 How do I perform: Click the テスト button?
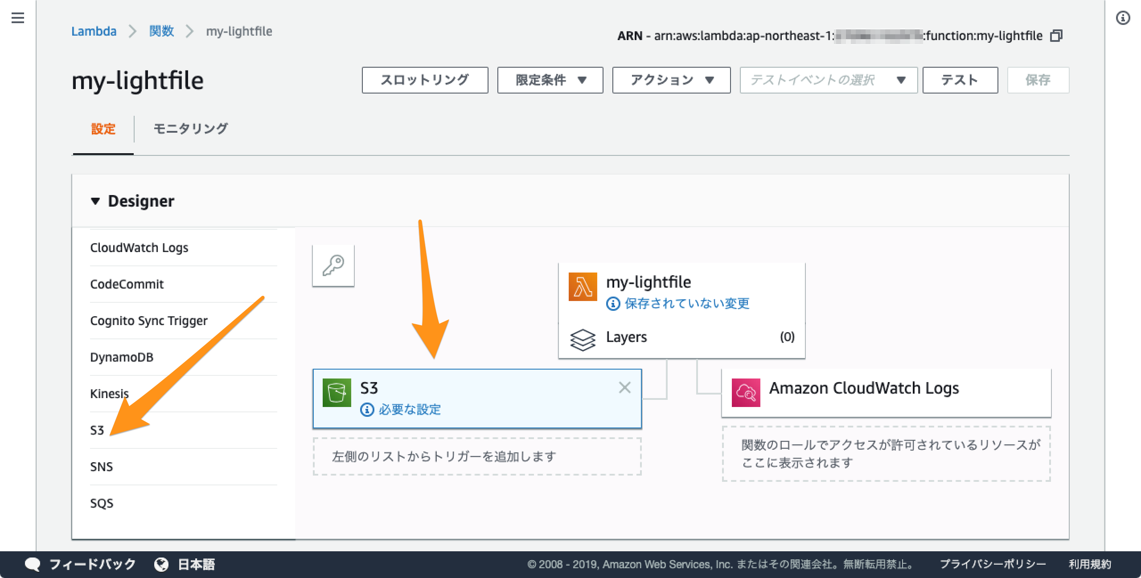960,80
